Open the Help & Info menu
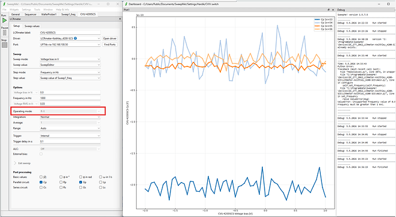Viewport: 396px width, 217px height. click(63, 10)
